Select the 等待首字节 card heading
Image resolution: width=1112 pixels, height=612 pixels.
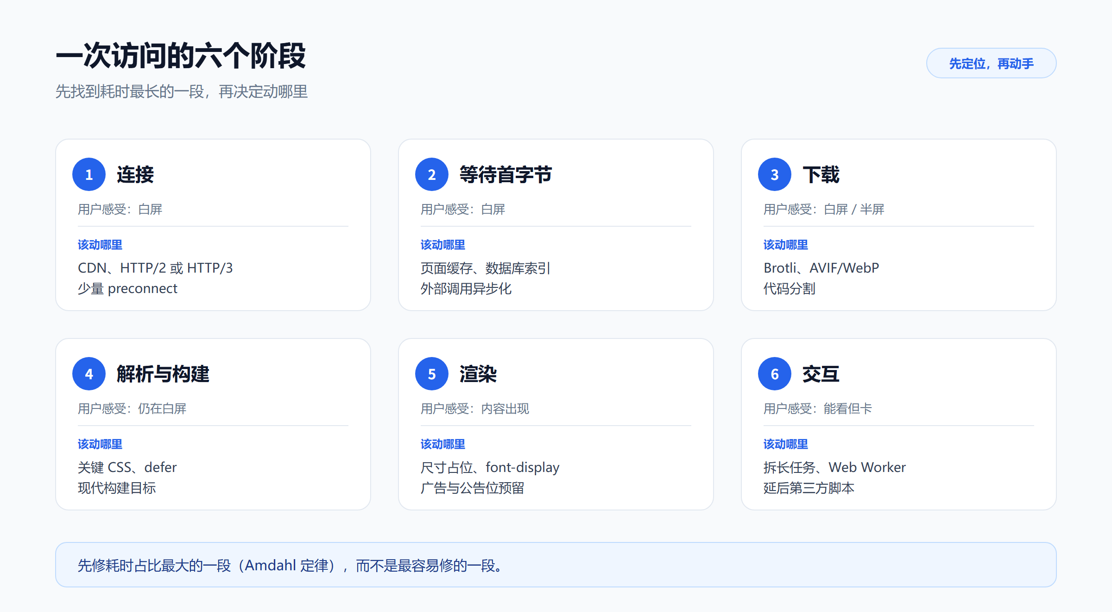[x=506, y=175]
